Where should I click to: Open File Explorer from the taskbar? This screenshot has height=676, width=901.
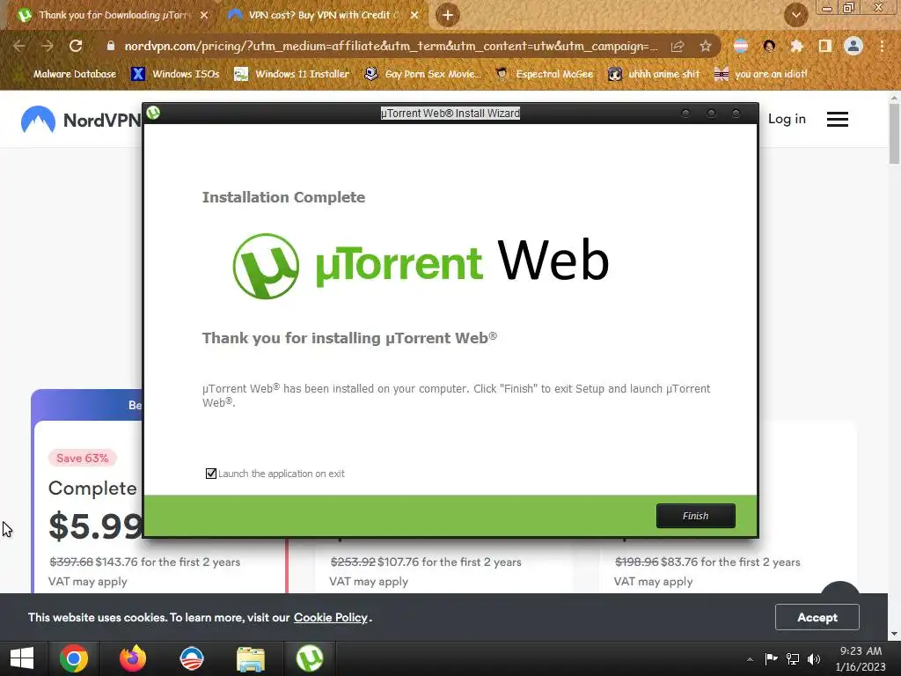pyautogui.click(x=251, y=658)
